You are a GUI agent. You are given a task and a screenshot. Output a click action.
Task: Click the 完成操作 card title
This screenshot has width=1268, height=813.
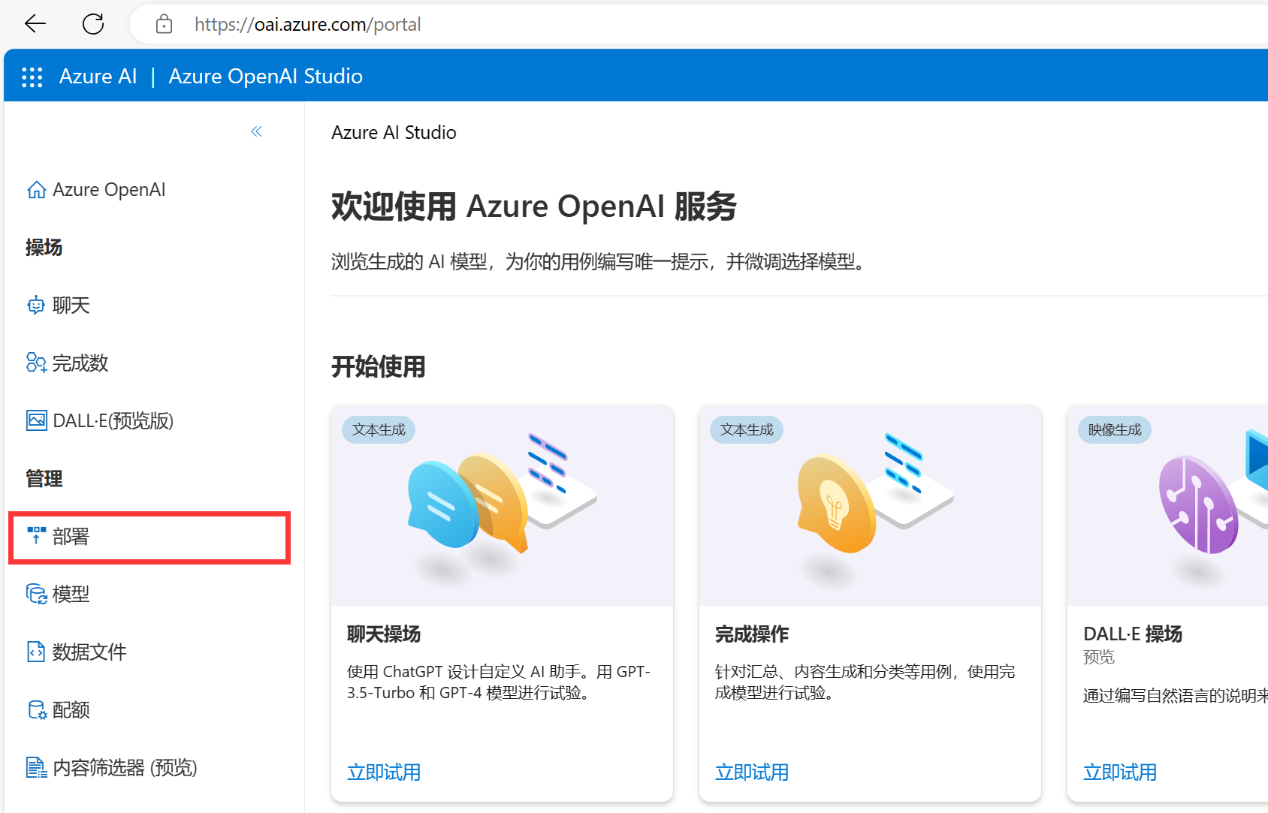[752, 634]
